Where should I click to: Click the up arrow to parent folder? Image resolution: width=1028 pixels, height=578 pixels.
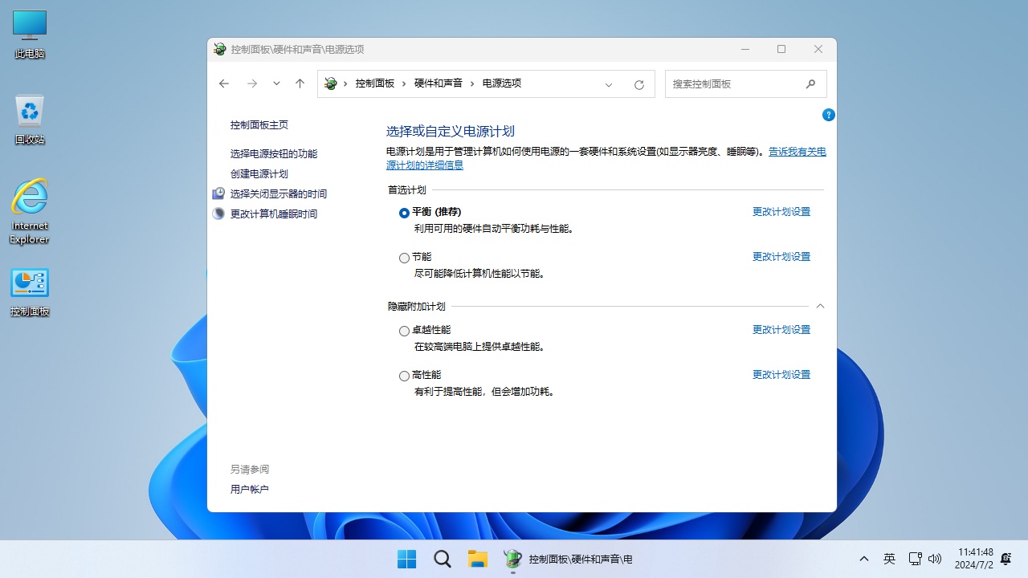tap(300, 83)
